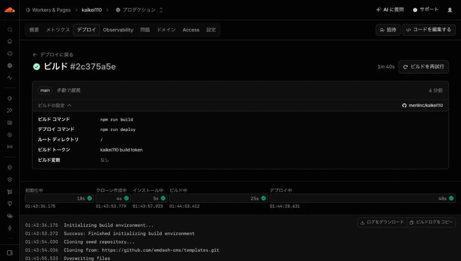Click the '6 分前' timestamp text
The image size is (461, 261).
pyautogui.click(x=436, y=91)
